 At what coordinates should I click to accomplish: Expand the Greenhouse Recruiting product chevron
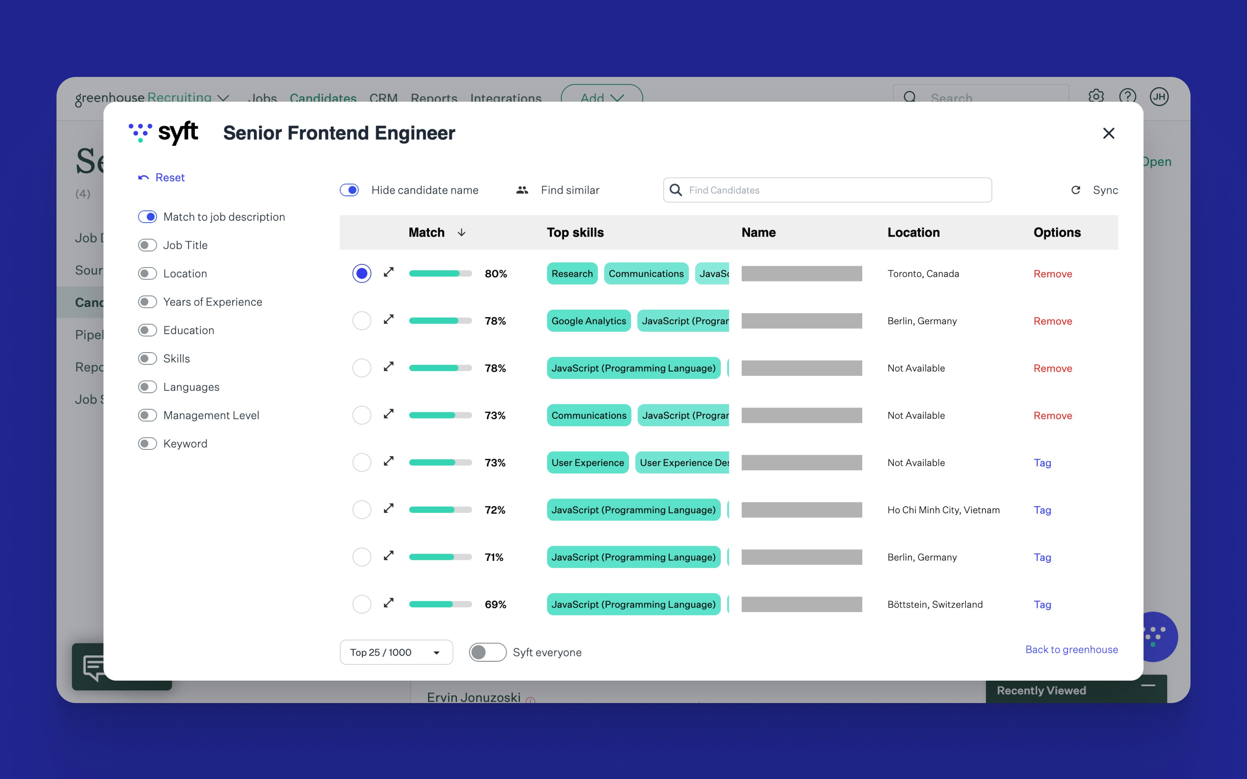point(223,97)
